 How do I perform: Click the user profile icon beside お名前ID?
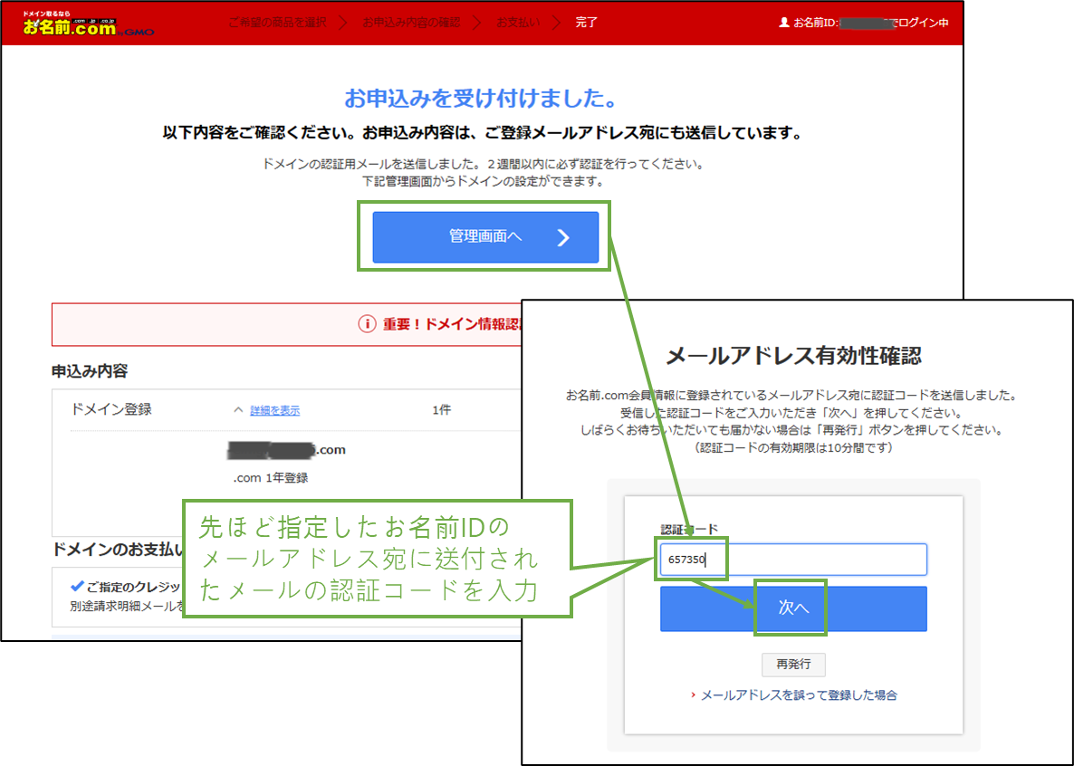pos(784,23)
